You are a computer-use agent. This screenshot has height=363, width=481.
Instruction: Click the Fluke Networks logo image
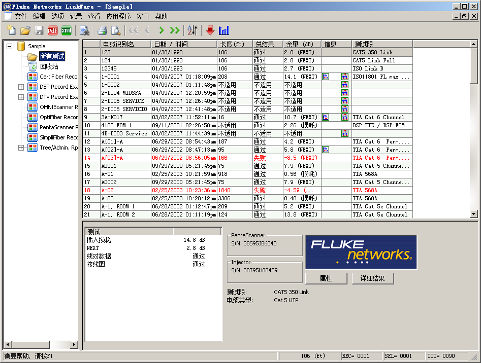pos(361,252)
